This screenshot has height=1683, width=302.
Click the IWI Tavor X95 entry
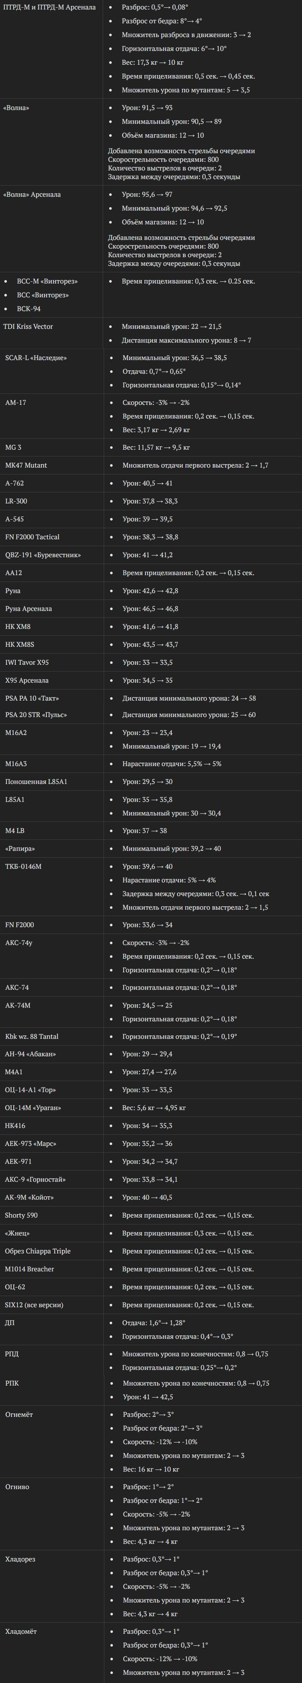[x=27, y=662]
